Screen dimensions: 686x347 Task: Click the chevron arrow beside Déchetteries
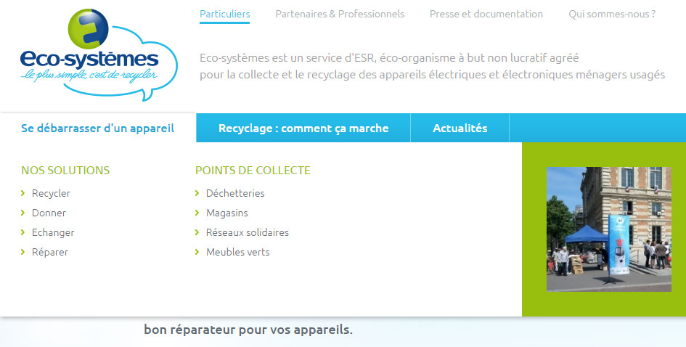197,194
